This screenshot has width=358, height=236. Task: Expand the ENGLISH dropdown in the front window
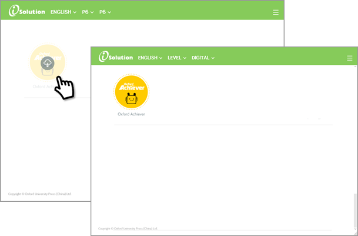(150, 58)
